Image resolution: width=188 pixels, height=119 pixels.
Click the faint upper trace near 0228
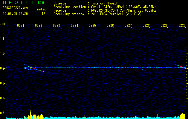point(152,59)
